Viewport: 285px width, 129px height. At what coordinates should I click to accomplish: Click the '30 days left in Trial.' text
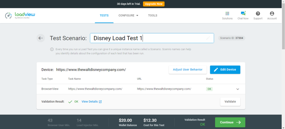click(129, 4)
